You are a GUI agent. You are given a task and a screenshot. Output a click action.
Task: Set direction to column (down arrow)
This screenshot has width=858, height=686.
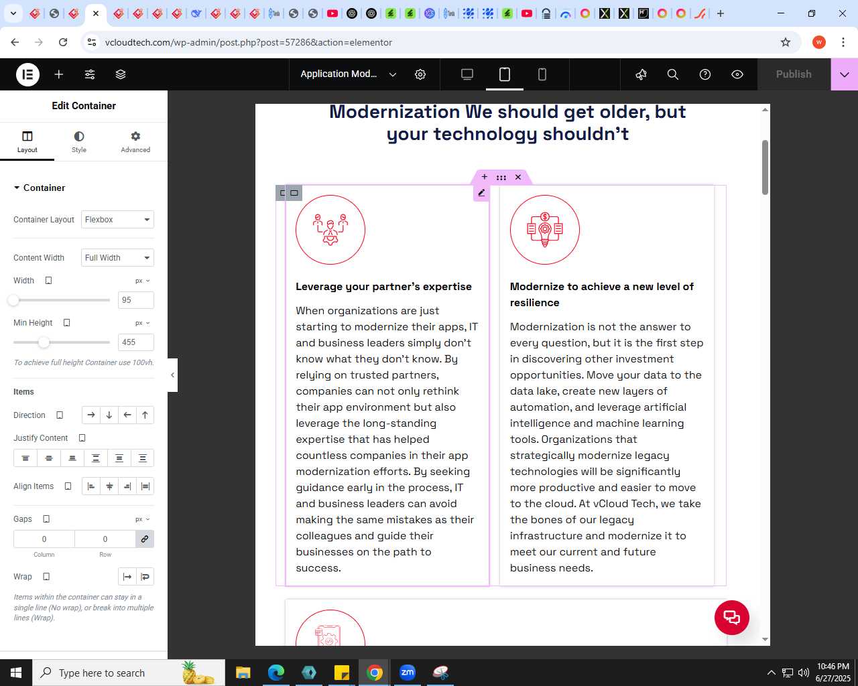[x=109, y=415]
